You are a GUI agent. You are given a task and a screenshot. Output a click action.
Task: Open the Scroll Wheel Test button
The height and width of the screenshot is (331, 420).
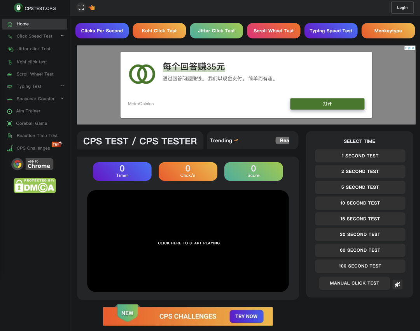(273, 31)
